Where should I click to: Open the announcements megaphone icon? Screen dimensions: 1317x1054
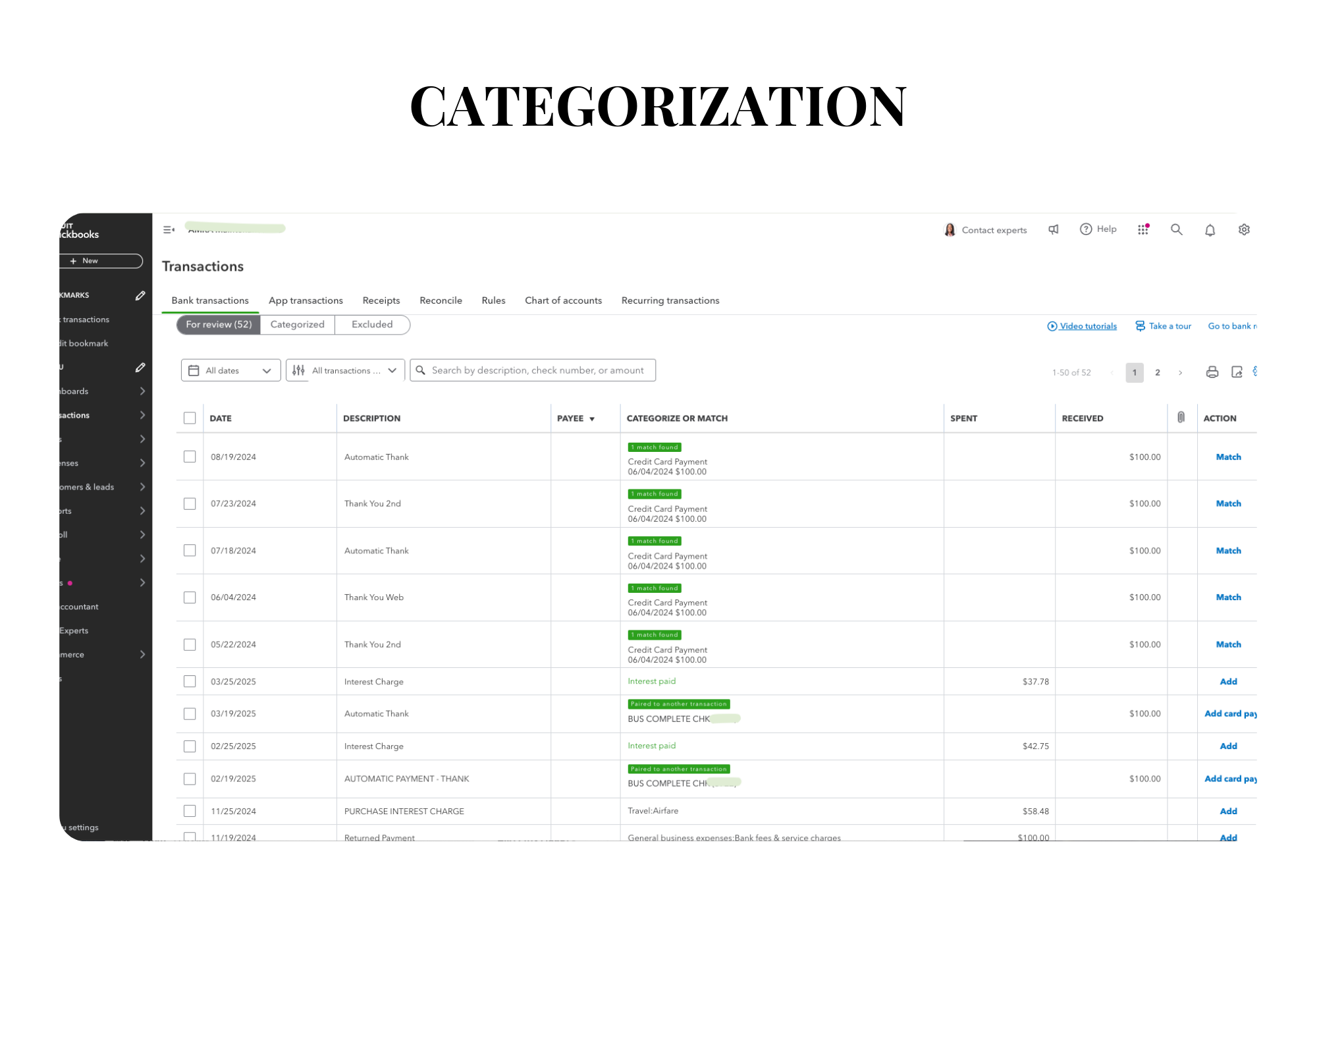click(x=1054, y=229)
